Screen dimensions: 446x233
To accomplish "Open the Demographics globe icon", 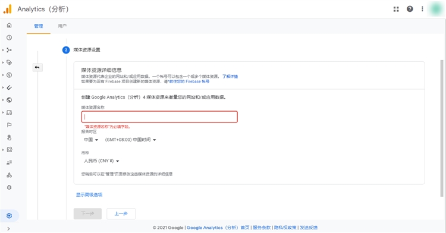I will (9, 100).
